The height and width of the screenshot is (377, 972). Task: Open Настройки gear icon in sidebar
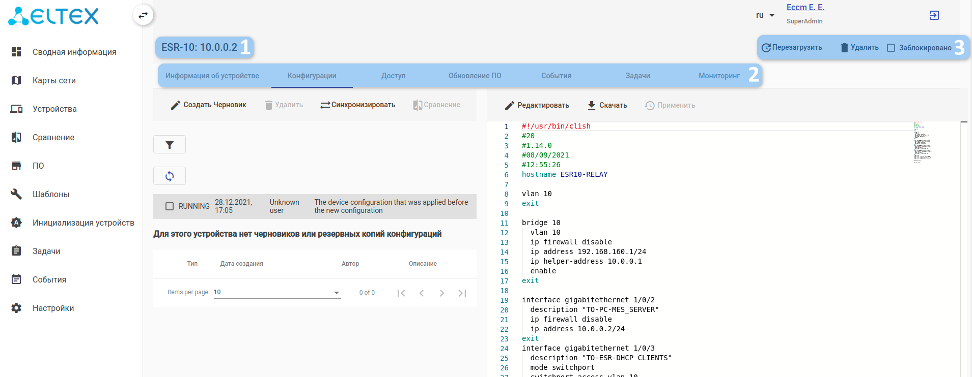16,308
